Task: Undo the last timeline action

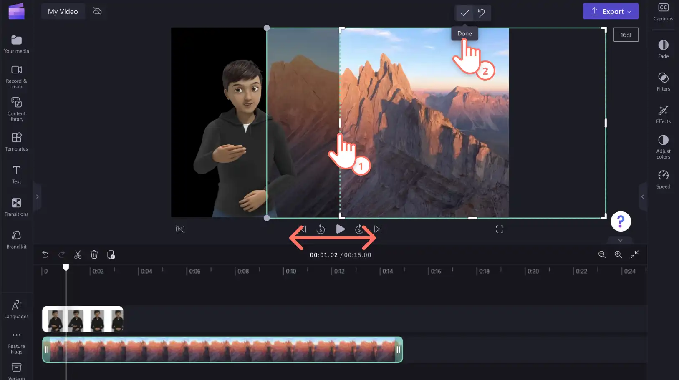Action: pos(45,254)
